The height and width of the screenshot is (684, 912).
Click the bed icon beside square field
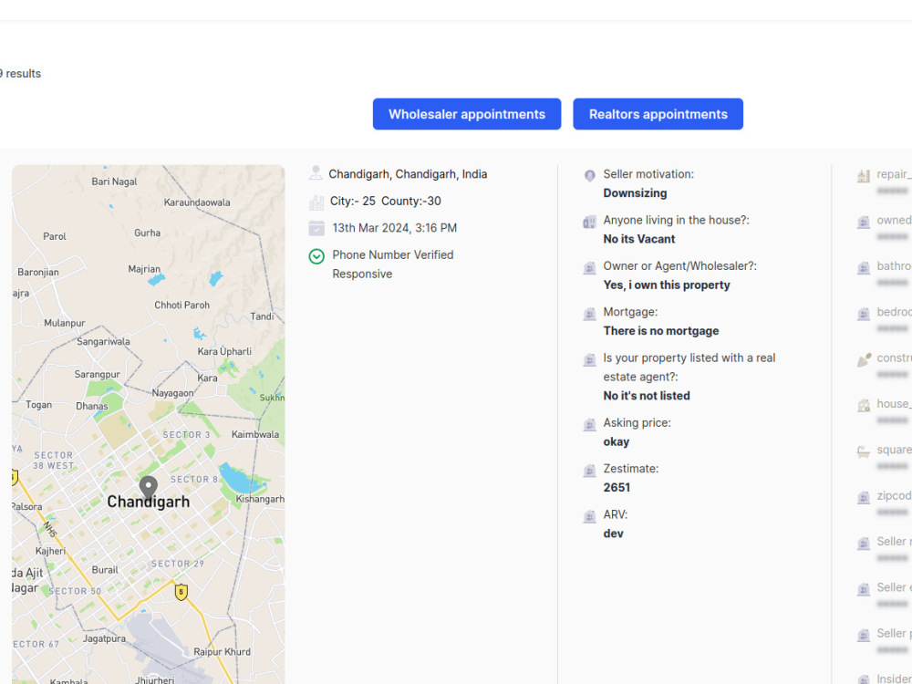[x=863, y=451]
